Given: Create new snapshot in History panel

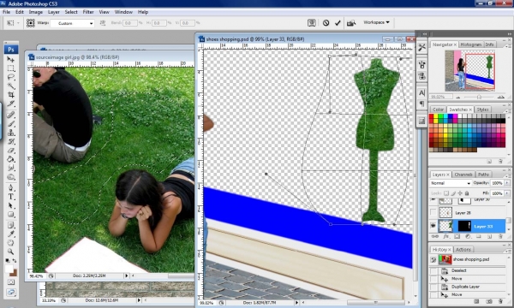Looking at the screenshot, I should (488, 300).
